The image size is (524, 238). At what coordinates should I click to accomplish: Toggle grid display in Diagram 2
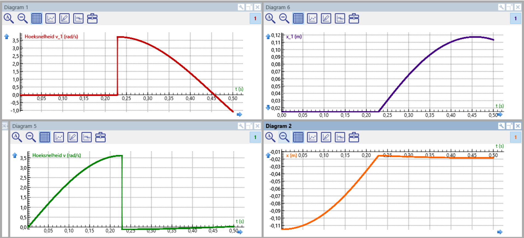pyautogui.click(x=298, y=137)
